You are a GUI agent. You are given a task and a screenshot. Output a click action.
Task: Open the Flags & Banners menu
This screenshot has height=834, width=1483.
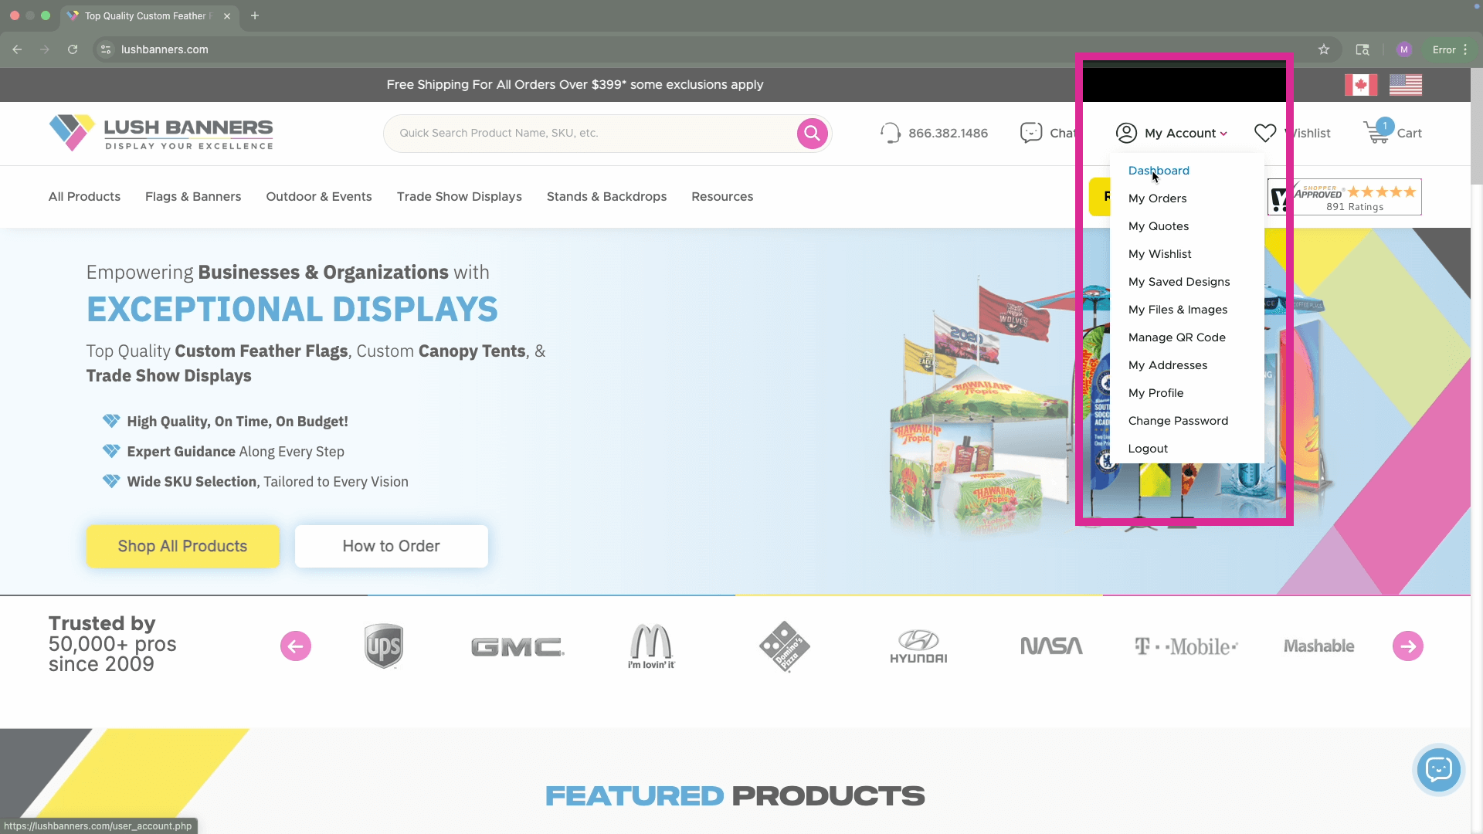[x=193, y=197]
